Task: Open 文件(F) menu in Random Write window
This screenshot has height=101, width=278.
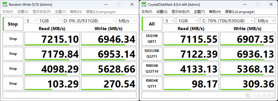Action: [x=8, y=12]
